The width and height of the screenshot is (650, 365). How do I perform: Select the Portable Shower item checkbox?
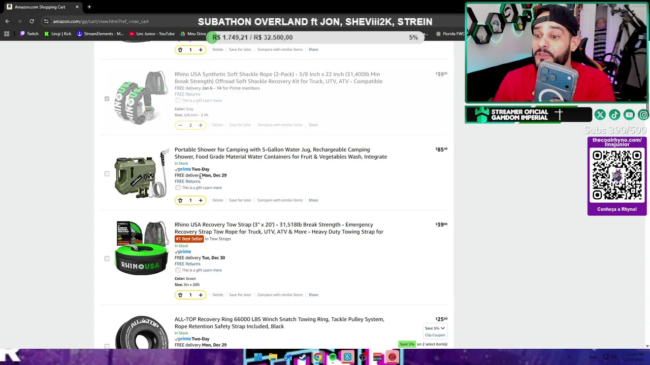click(x=107, y=174)
